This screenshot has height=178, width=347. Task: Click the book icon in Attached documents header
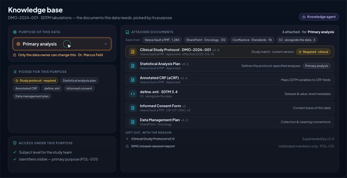(127, 32)
